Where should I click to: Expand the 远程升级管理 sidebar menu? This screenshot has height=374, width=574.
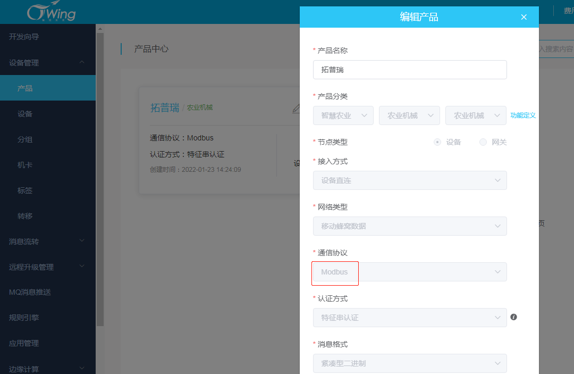coord(48,267)
